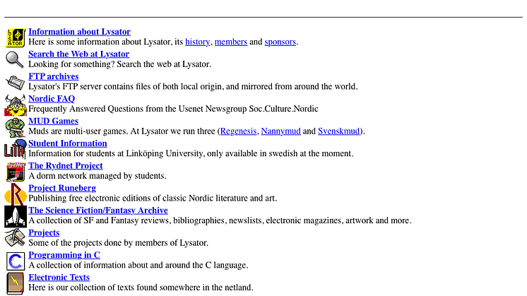Click text 'Looking for something? Search the web at Lysator.'
527x296 pixels.
(119, 64)
